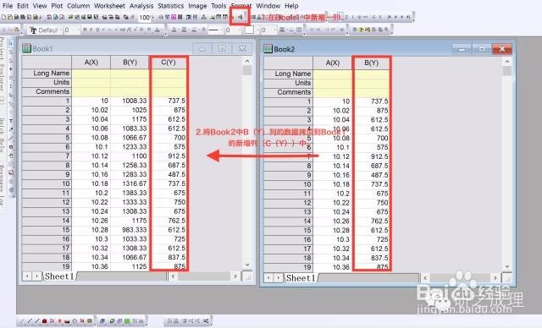Select the Pointer tool in left toolbar
The image size is (542, 328).
(x=11, y=43)
